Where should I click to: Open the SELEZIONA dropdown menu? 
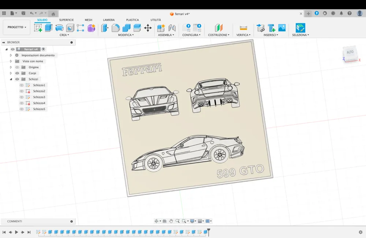(300, 35)
